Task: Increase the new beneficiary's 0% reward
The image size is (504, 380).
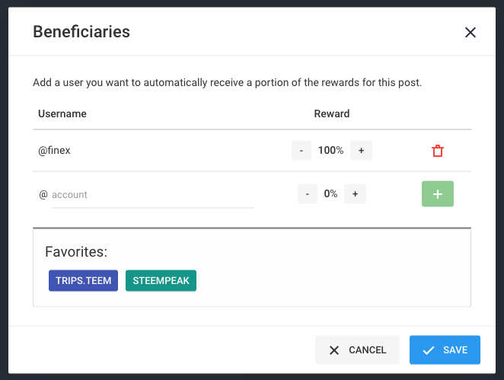Action: coord(355,194)
